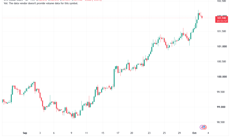Image resolution: width=231 pixels, height=139 pixels.
Task: Click date label 9 on time axis
Action: pos(71,133)
